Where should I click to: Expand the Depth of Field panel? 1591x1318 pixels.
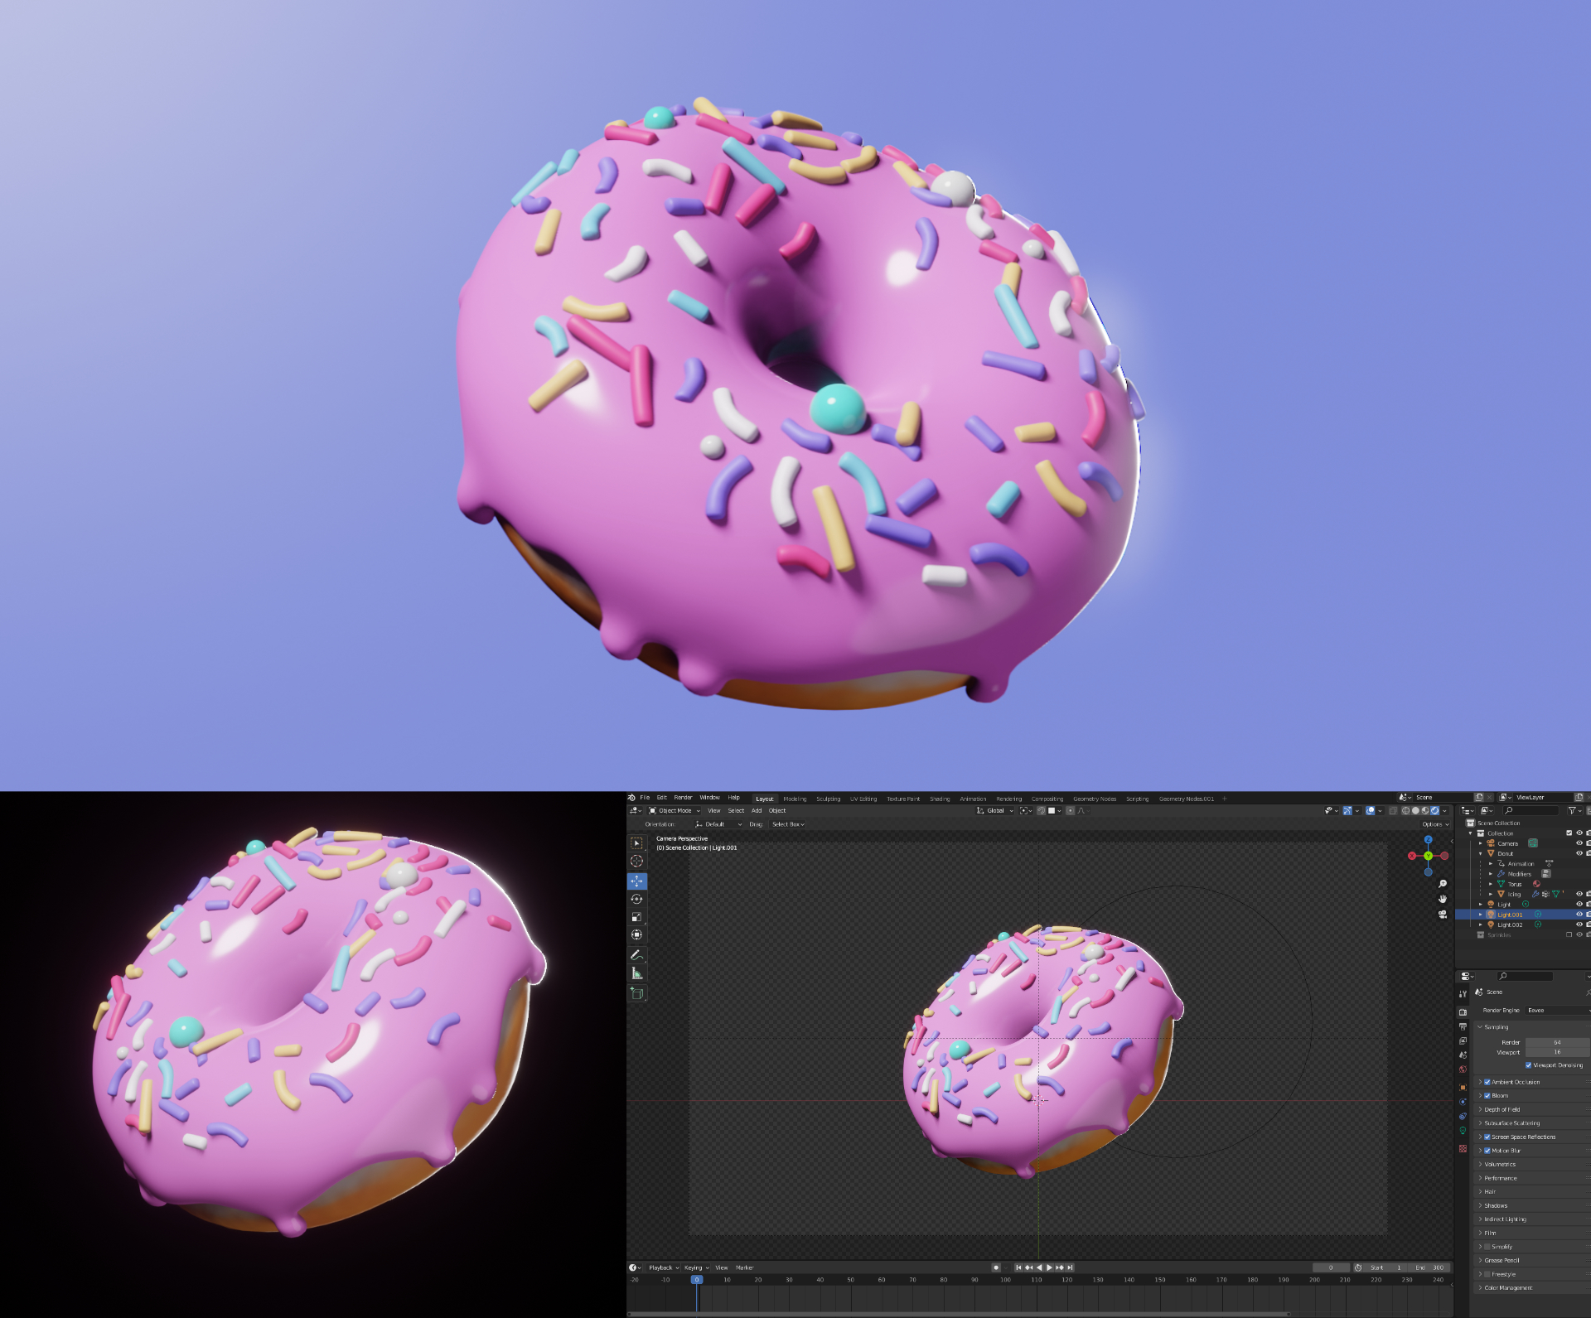(x=1531, y=1109)
